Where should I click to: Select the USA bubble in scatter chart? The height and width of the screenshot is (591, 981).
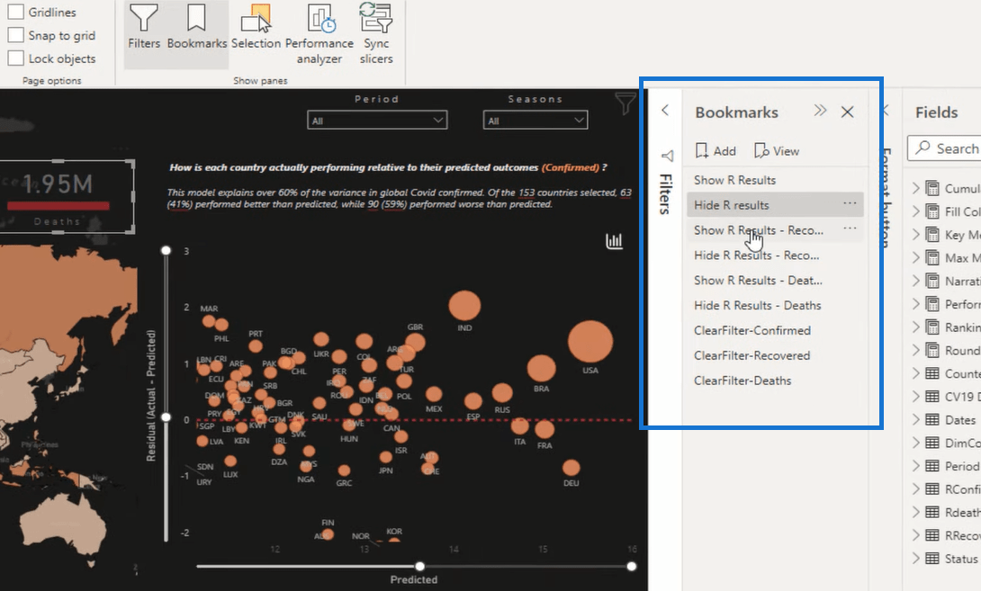590,342
